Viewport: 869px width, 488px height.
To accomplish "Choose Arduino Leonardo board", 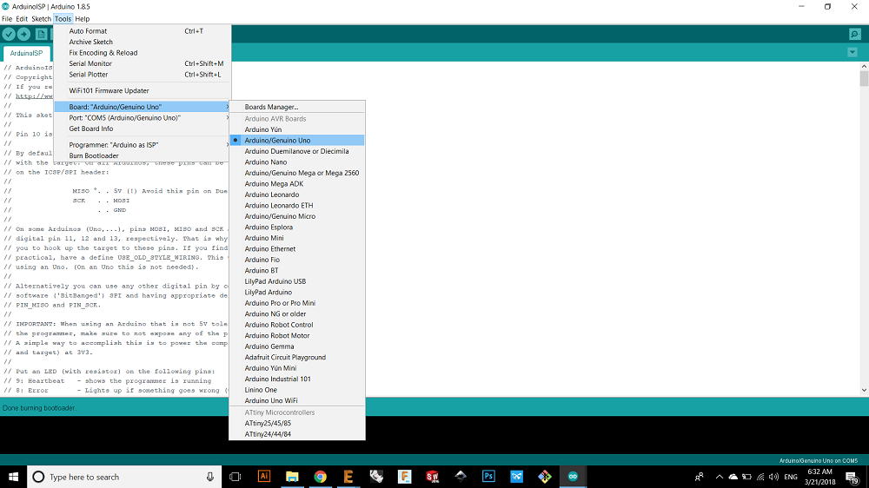I will pyautogui.click(x=297, y=195).
